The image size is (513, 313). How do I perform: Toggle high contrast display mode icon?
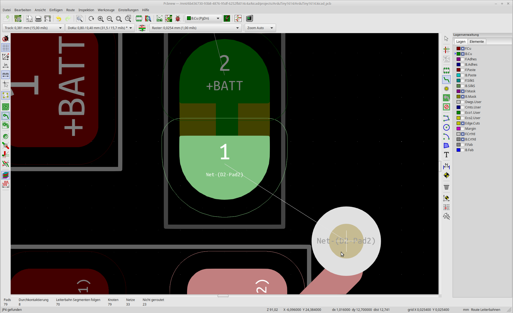[6, 175]
